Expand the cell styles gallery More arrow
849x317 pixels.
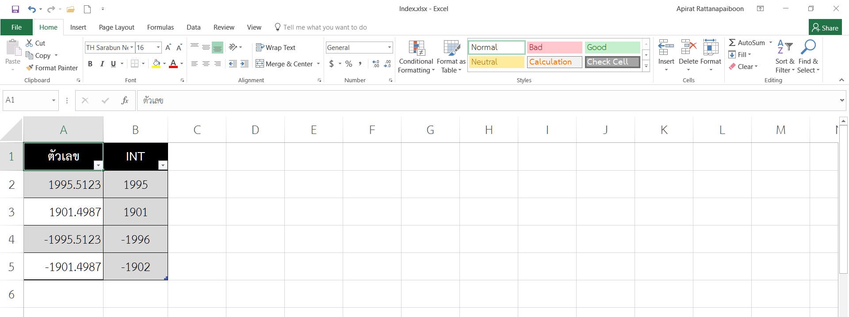(x=646, y=66)
